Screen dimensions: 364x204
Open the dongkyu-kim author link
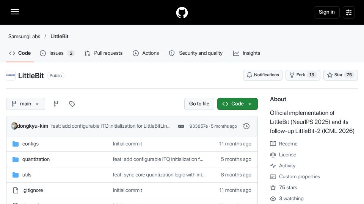coord(33,126)
